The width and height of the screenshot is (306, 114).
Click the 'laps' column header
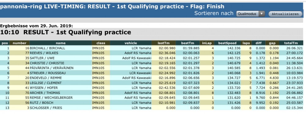(246, 43)
